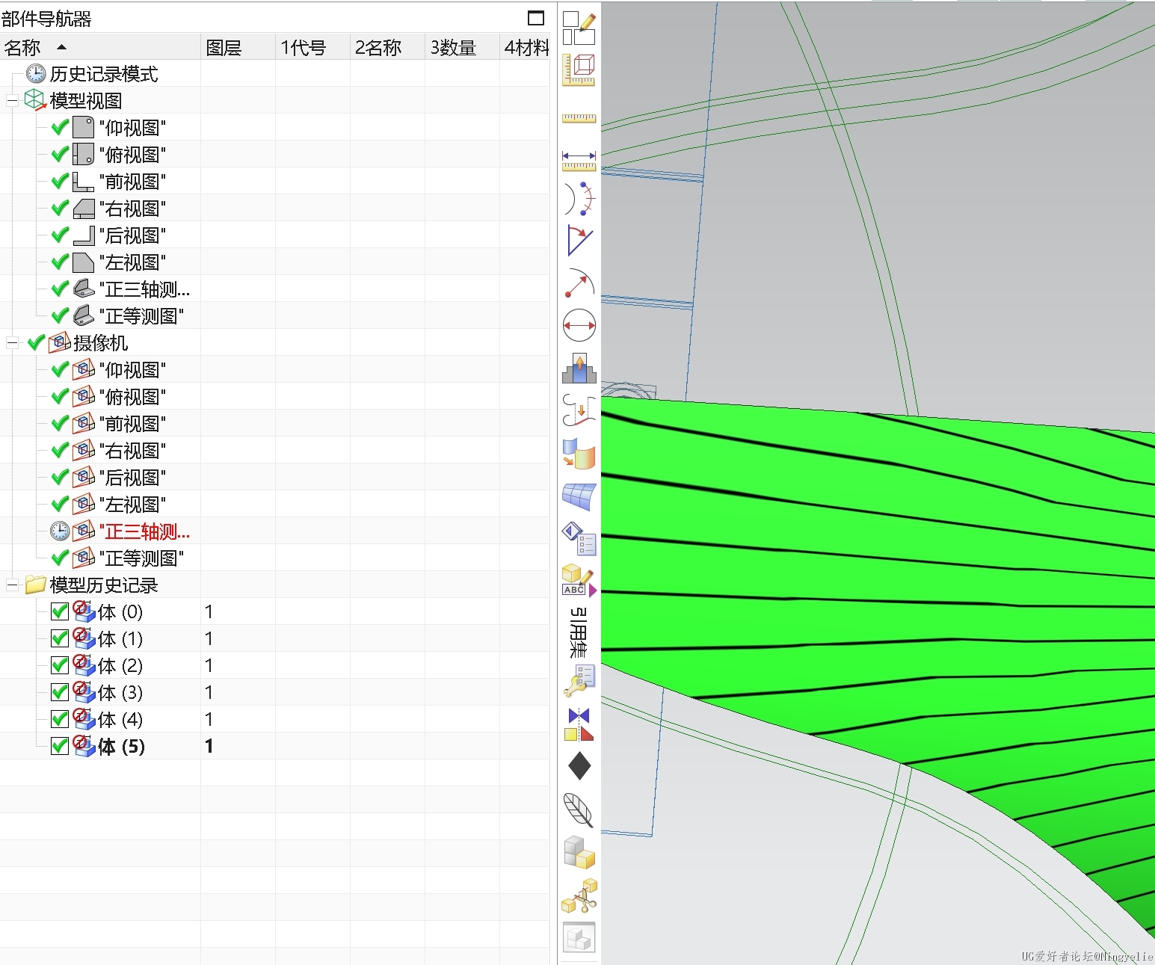Screen dimensions: 1155x965
Task: Click the 1代号 column header
Action: point(312,47)
